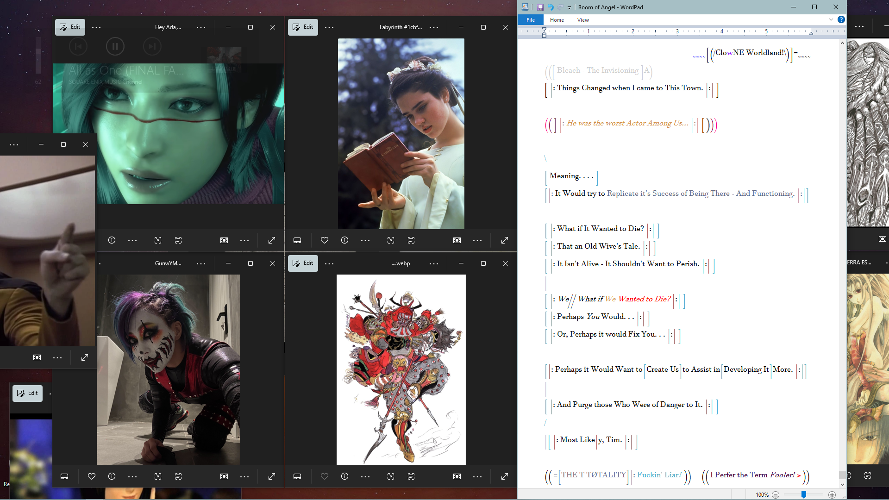
Task: Save the WordPad document
Action: (540, 7)
